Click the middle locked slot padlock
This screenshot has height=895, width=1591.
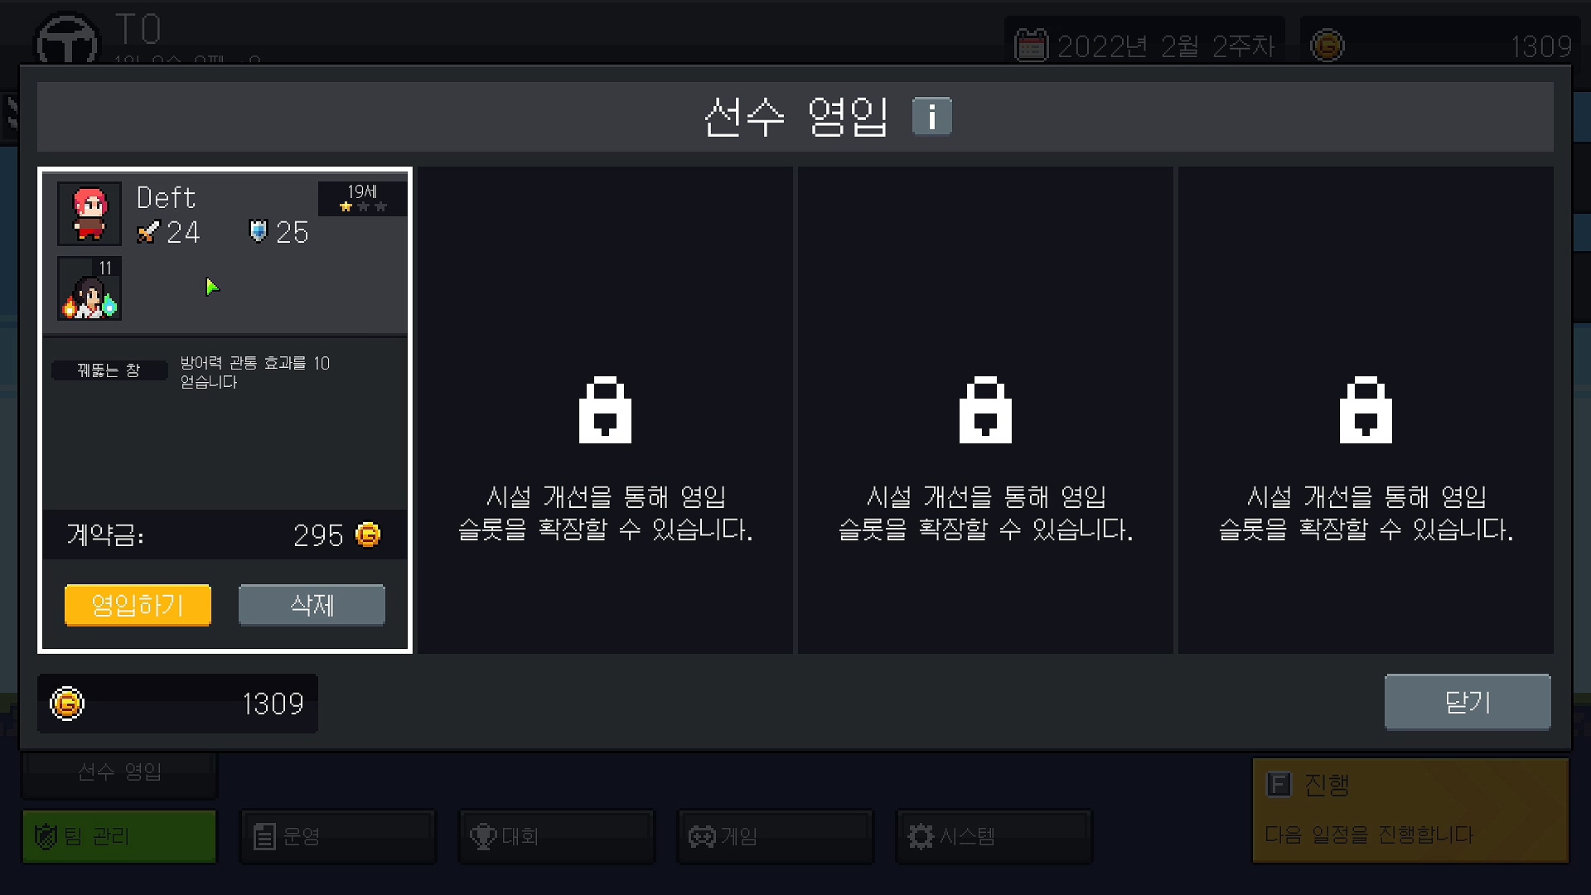tap(985, 409)
